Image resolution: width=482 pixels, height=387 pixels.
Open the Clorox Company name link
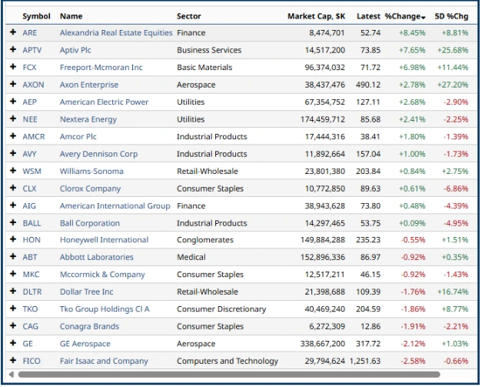tap(90, 188)
